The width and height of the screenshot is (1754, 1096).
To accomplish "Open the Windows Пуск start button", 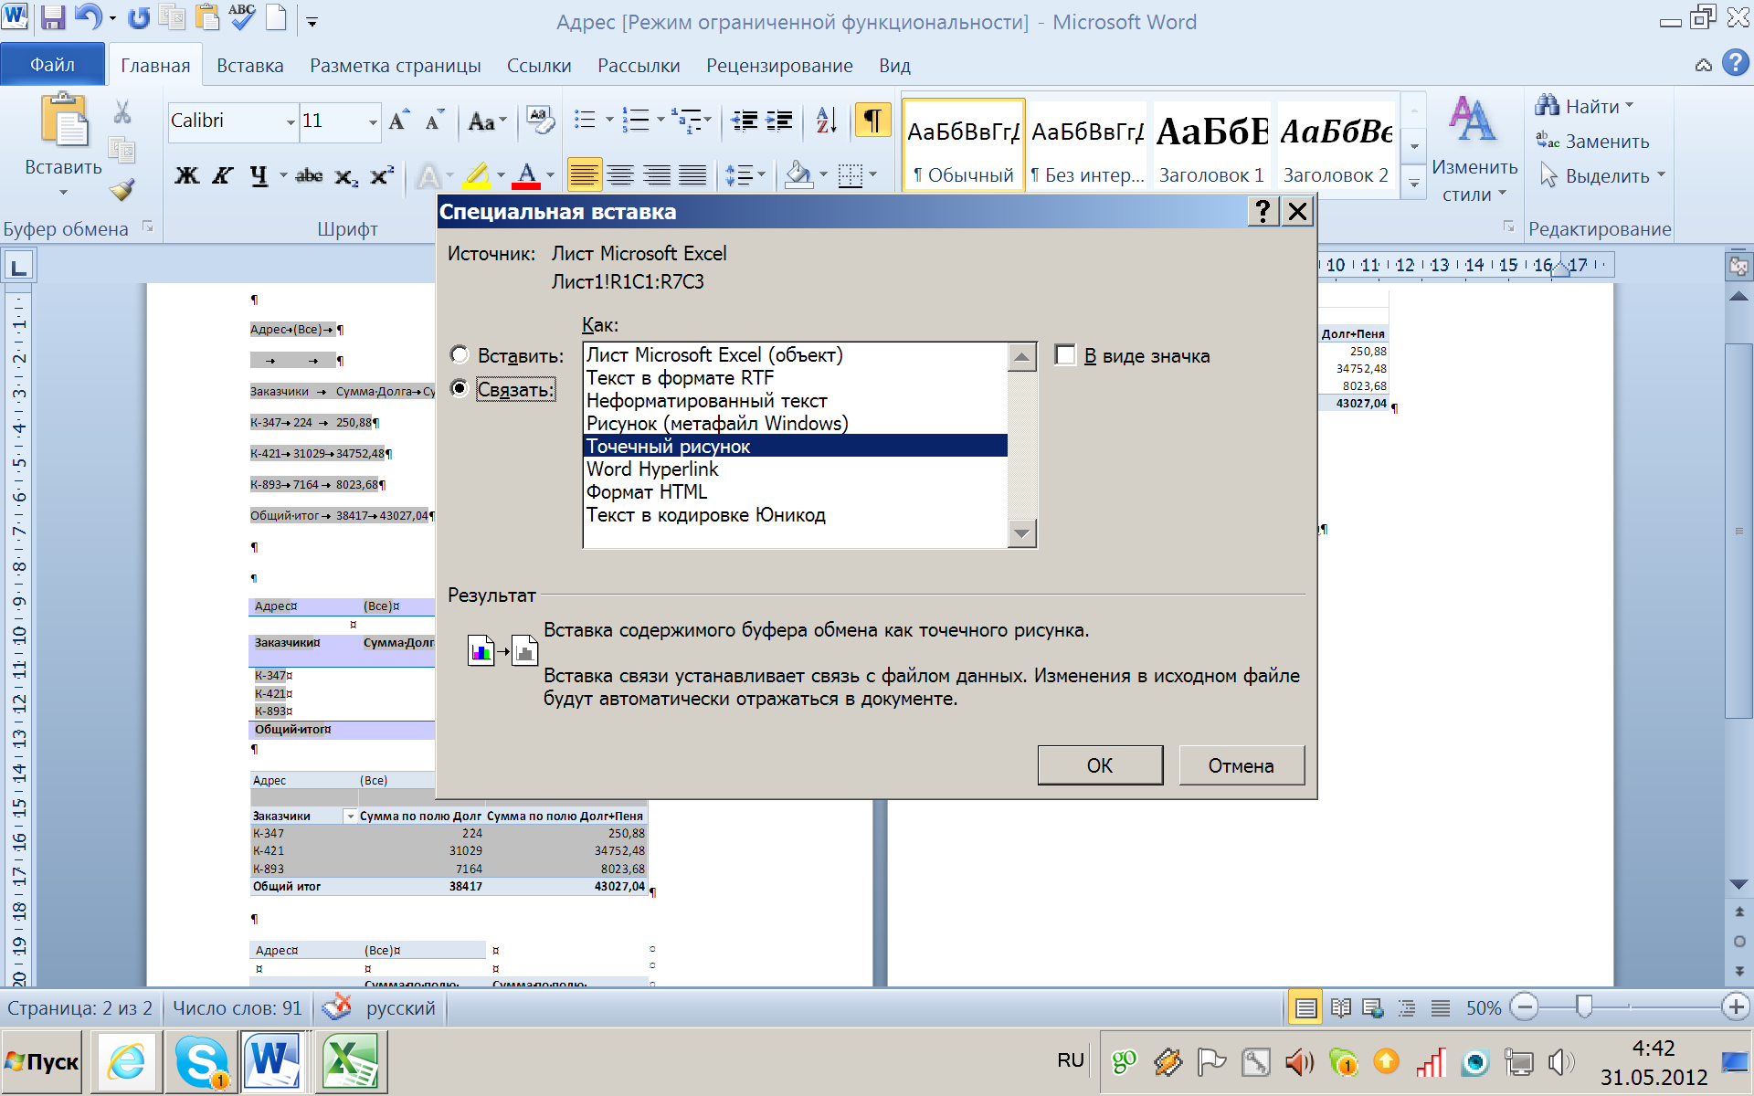I will [x=42, y=1062].
